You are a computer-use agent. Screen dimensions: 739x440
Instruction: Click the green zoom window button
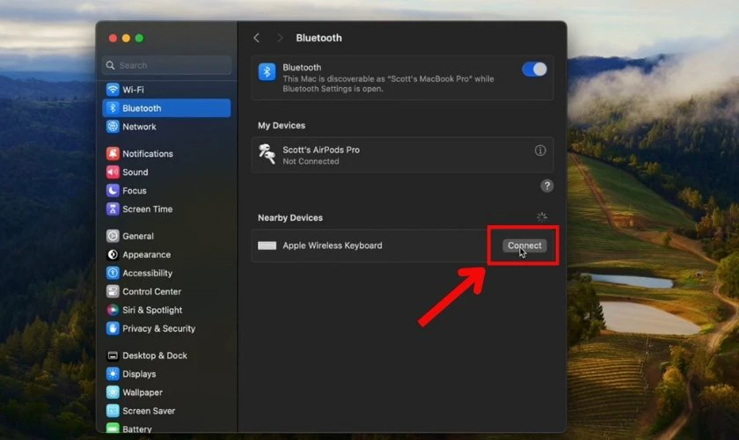pos(139,38)
